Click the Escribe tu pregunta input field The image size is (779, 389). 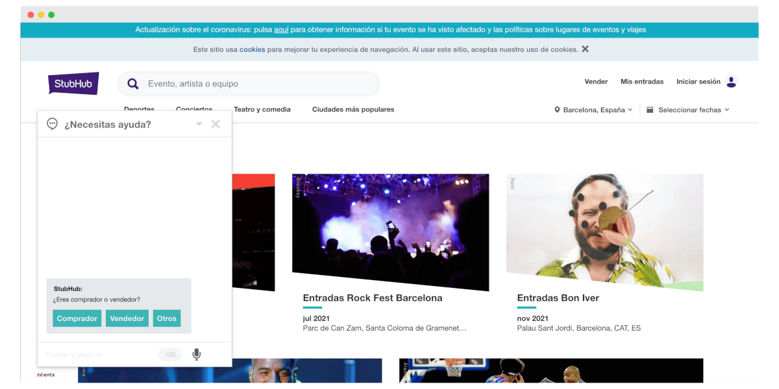click(x=91, y=354)
